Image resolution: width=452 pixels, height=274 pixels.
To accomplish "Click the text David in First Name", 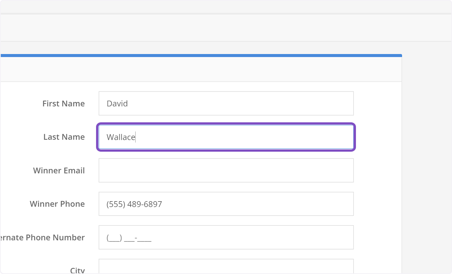I will tap(117, 104).
